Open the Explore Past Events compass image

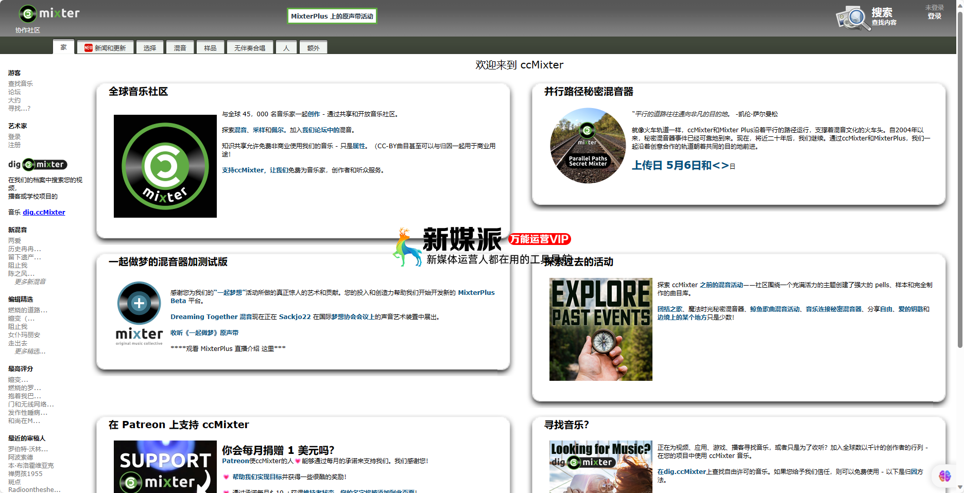pos(600,329)
